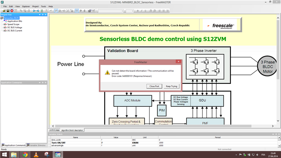
Task: Click the volume speaker tray icon
Action: (x=258, y=155)
